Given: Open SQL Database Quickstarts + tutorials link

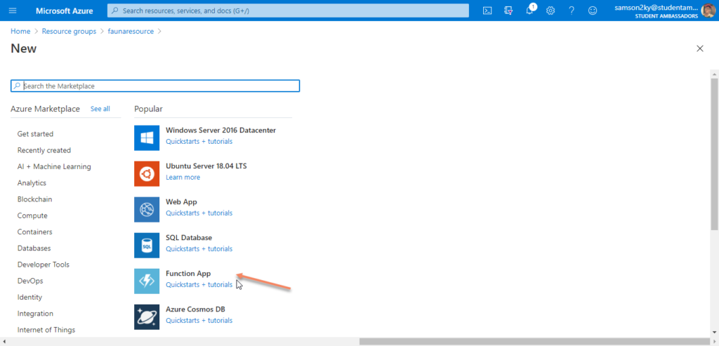Looking at the screenshot, I should (x=199, y=249).
